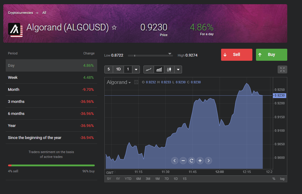Select the 1 interval button
Image resolution: width=302 pixels, height=194 pixels.
click(128, 69)
